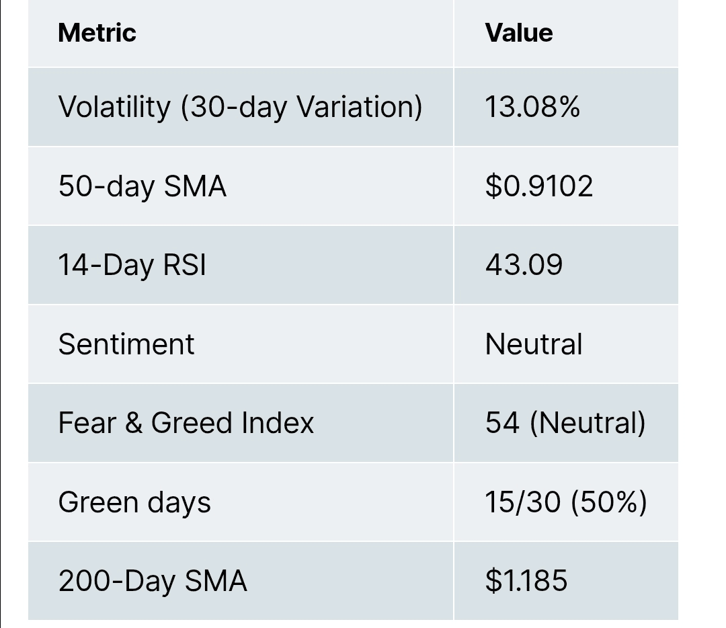The height and width of the screenshot is (628, 726).
Task: Select the 200-Day SMA label
Action: 153,581
